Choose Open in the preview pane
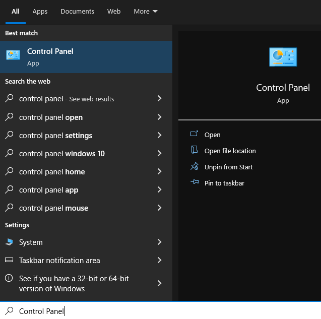 tap(213, 135)
